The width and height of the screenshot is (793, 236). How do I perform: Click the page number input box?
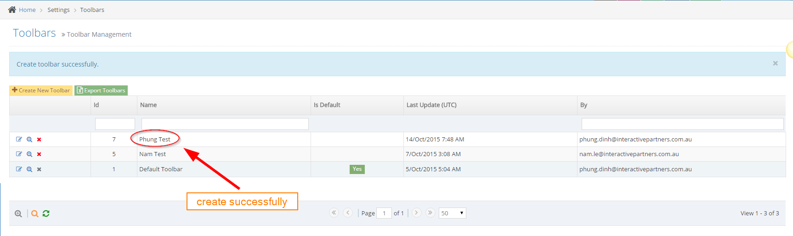(x=384, y=213)
